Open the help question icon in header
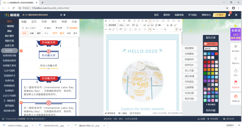This screenshot has height=129, width=242. tap(65, 15)
